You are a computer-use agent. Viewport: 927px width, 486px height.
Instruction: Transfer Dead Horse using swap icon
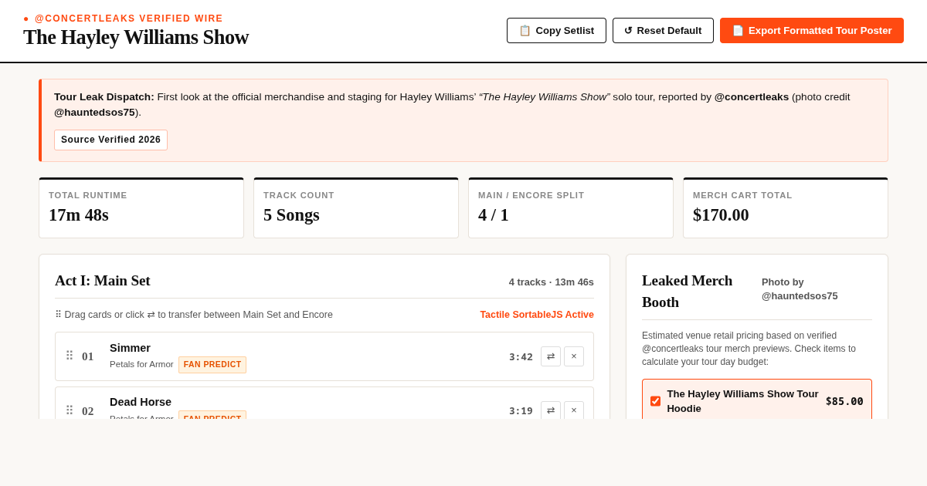point(551,411)
